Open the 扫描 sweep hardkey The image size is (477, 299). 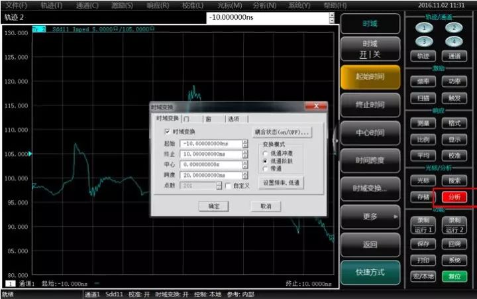(x=423, y=98)
